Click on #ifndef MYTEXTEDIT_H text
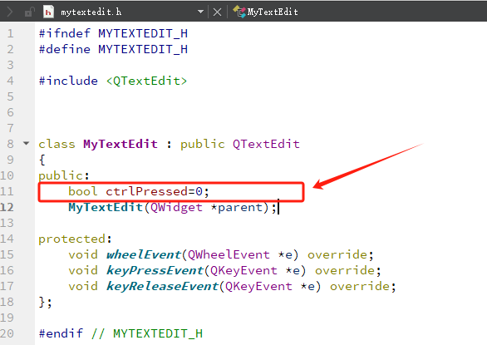 113,33
